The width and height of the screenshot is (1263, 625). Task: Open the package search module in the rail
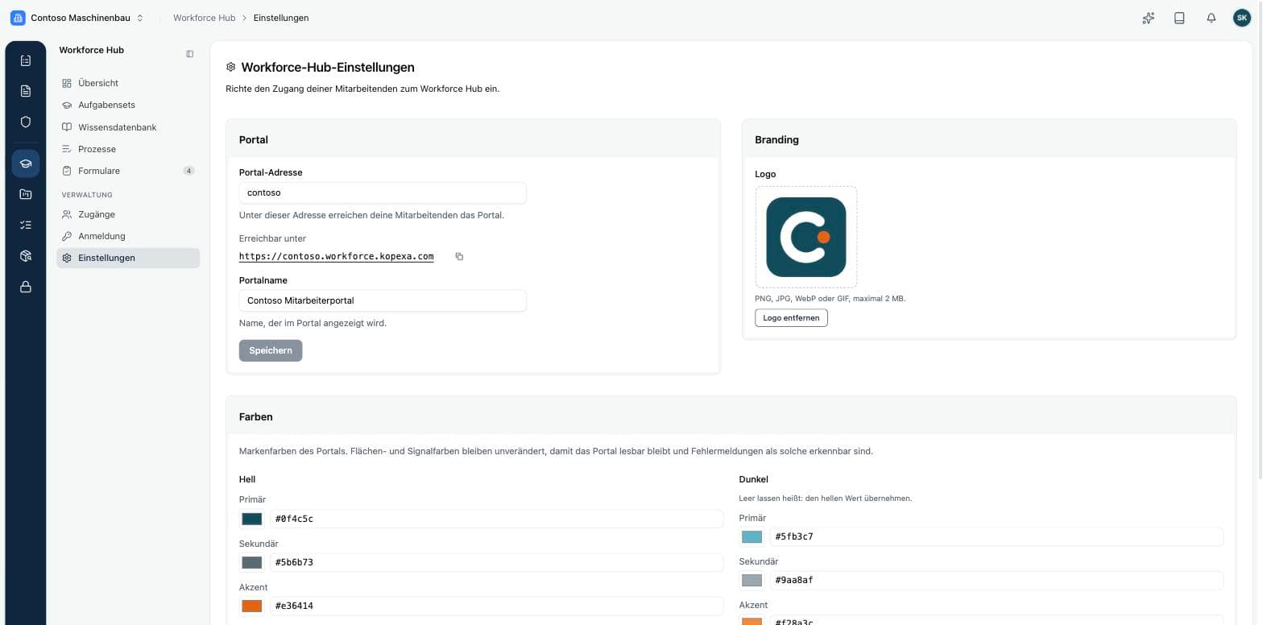[26, 256]
